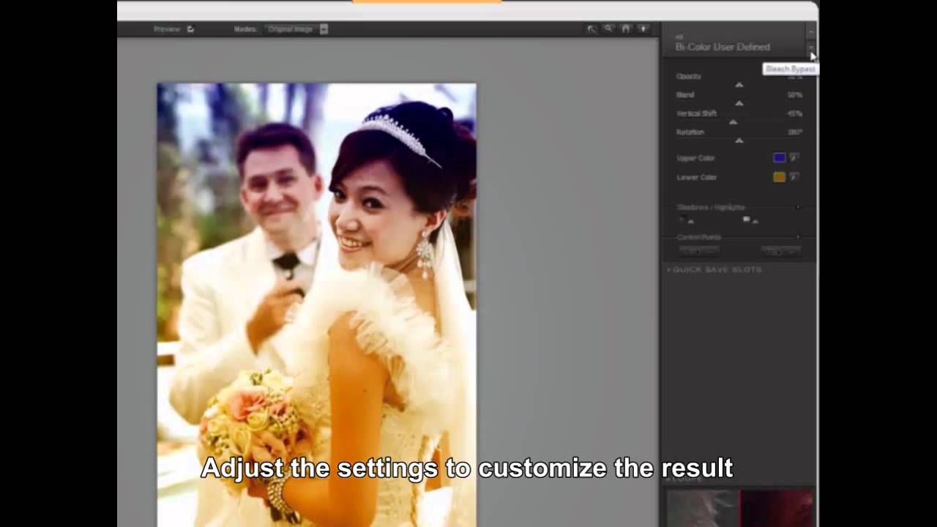
Task: Select the hand pan tool
Action: click(x=626, y=29)
